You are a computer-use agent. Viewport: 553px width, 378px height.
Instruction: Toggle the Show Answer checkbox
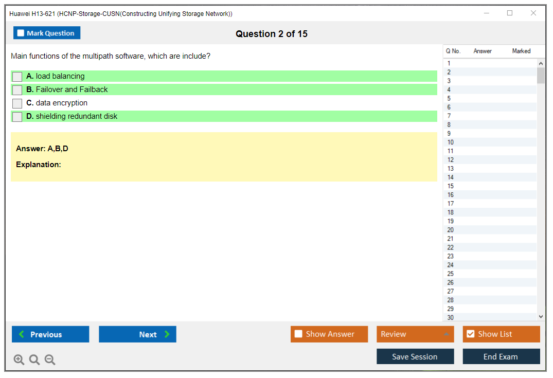pyautogui.click(x=298, y=334)
